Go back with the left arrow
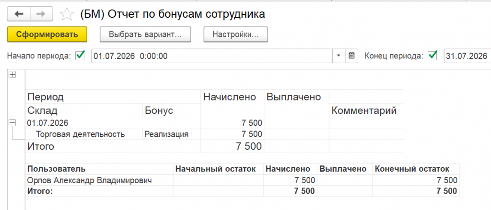491x210 pixels. (19, 14)
